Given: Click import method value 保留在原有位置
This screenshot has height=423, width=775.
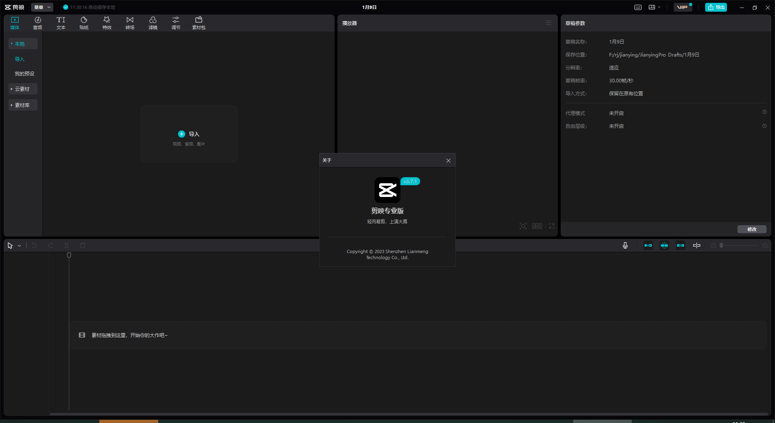Looking at the screenshot, I should 626,94.
